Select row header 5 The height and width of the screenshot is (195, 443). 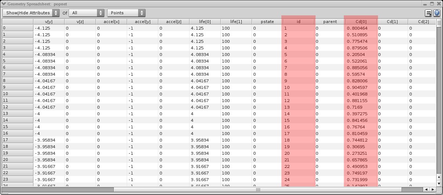click(17, 61)
